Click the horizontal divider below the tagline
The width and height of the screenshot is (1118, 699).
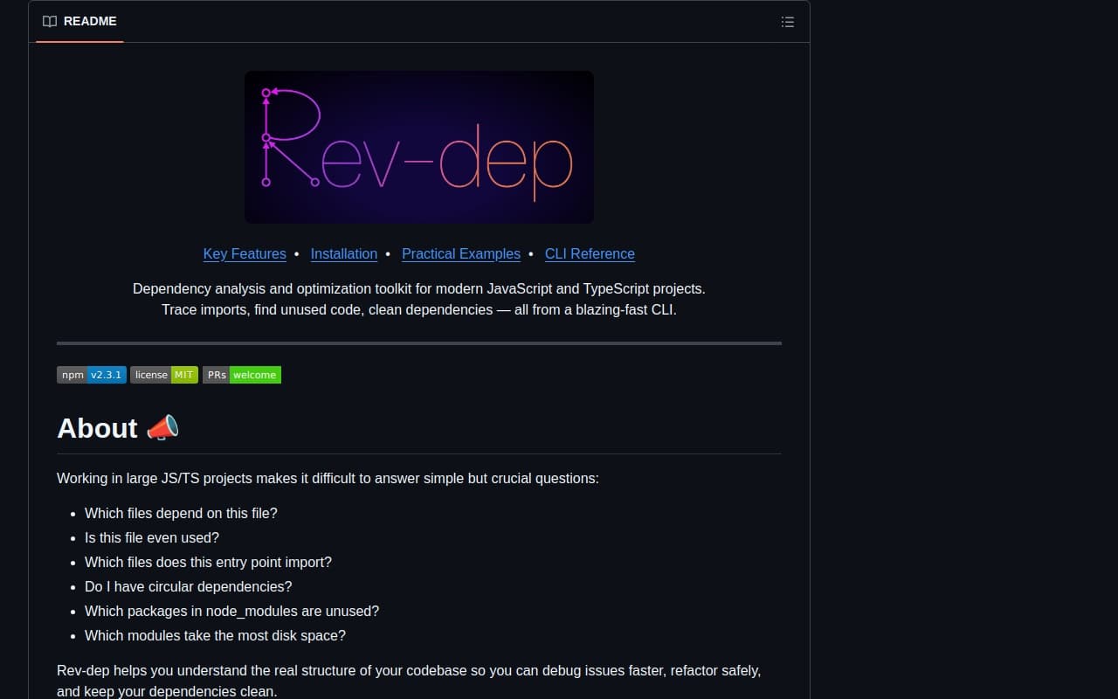pyautogui.click(x=418, y=343)
